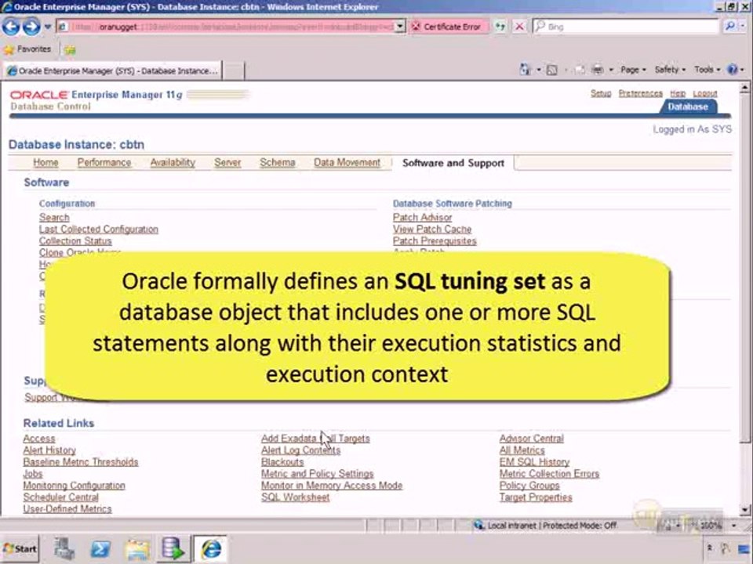The image size is (753, 564).
Task: Go back with the browser Back arrow
Action: 10,27
